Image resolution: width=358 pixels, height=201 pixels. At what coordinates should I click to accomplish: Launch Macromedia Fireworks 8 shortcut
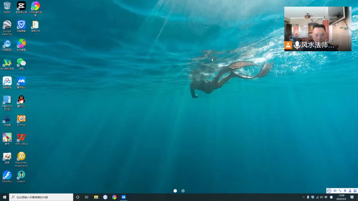(21, 159)
